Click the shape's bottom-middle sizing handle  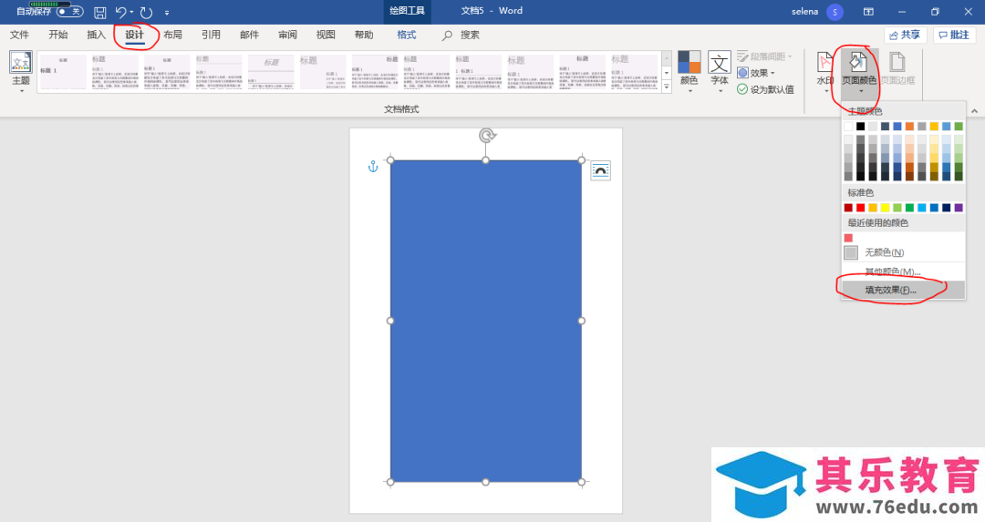[485, 482]
